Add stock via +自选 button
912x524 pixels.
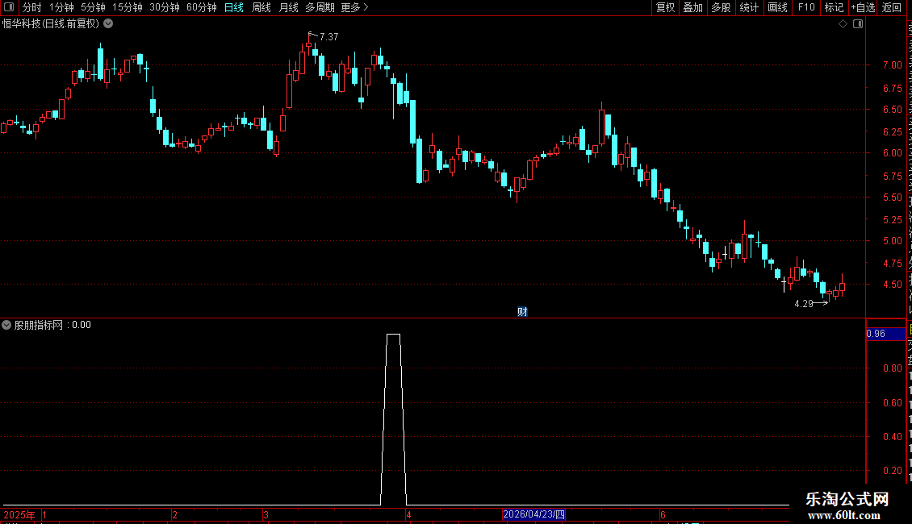click(x=863, y=7)
